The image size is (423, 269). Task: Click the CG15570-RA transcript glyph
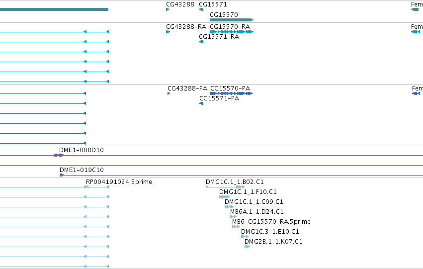coord(232,32)
